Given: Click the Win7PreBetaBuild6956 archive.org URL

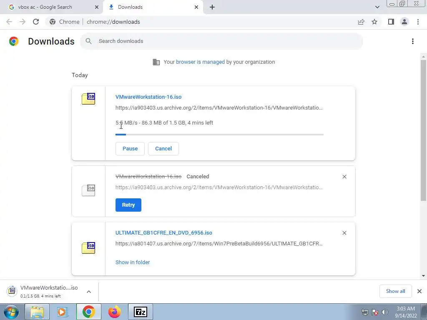Looking at the screenshot, I should (219, 243).
